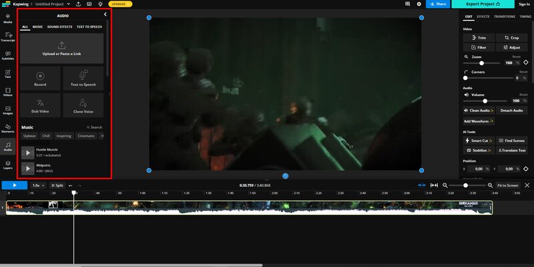Click the Volume slider handle
This screenshot has height=267, width=534.
pos(485,101)
